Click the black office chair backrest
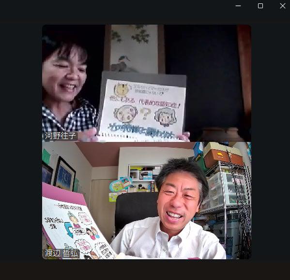This screenshot has width=290, height=280. tap(136, 212)
